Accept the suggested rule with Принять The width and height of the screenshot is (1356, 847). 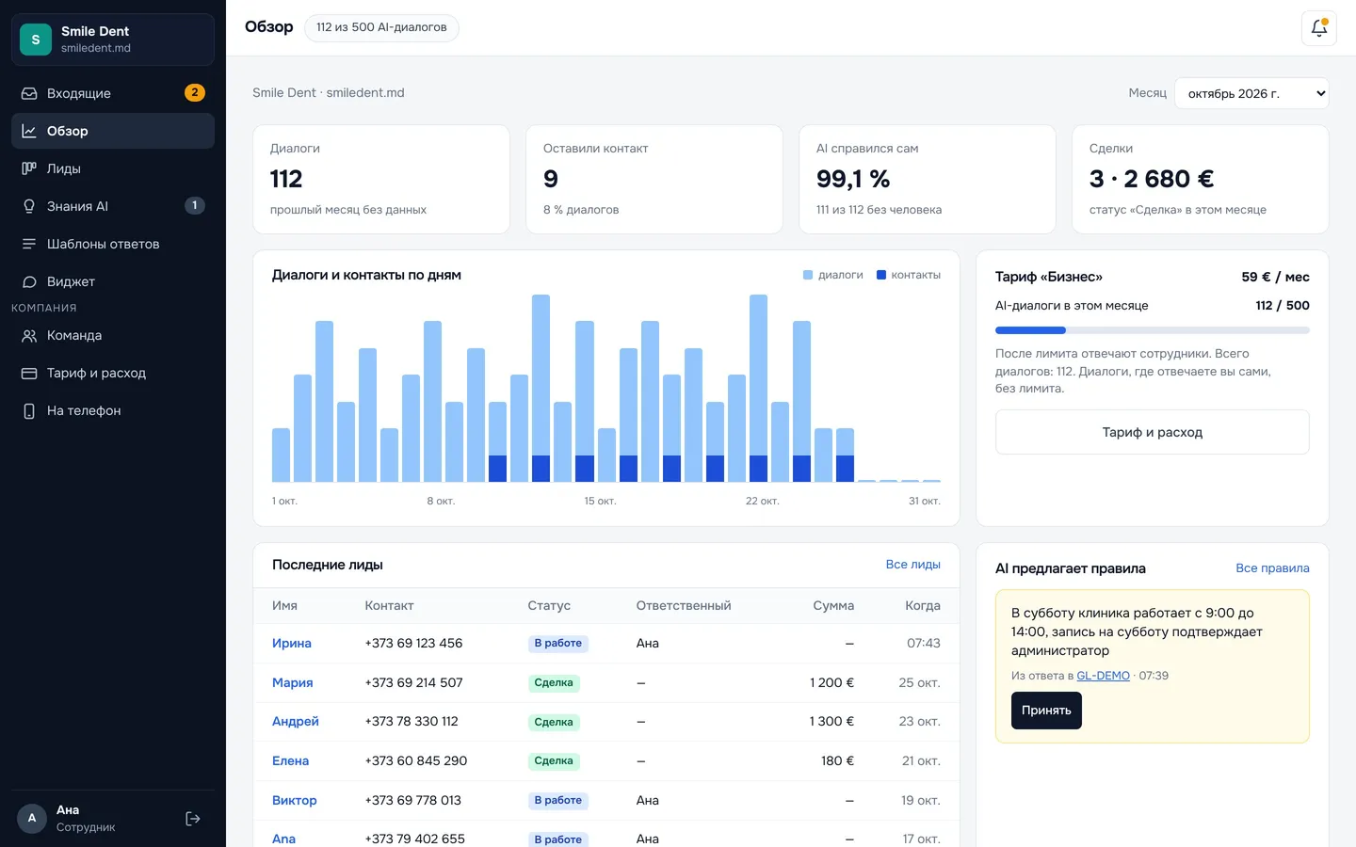tap(1046, 711)
